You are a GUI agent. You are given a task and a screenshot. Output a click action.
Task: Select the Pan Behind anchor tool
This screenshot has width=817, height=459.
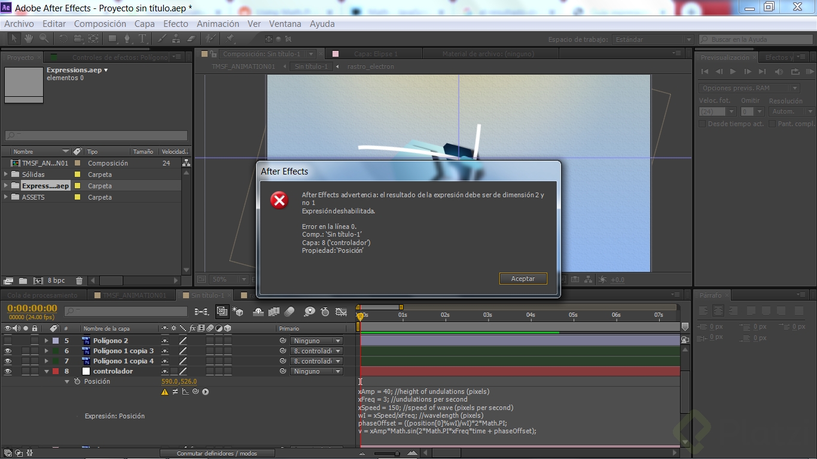coord(93,38)
